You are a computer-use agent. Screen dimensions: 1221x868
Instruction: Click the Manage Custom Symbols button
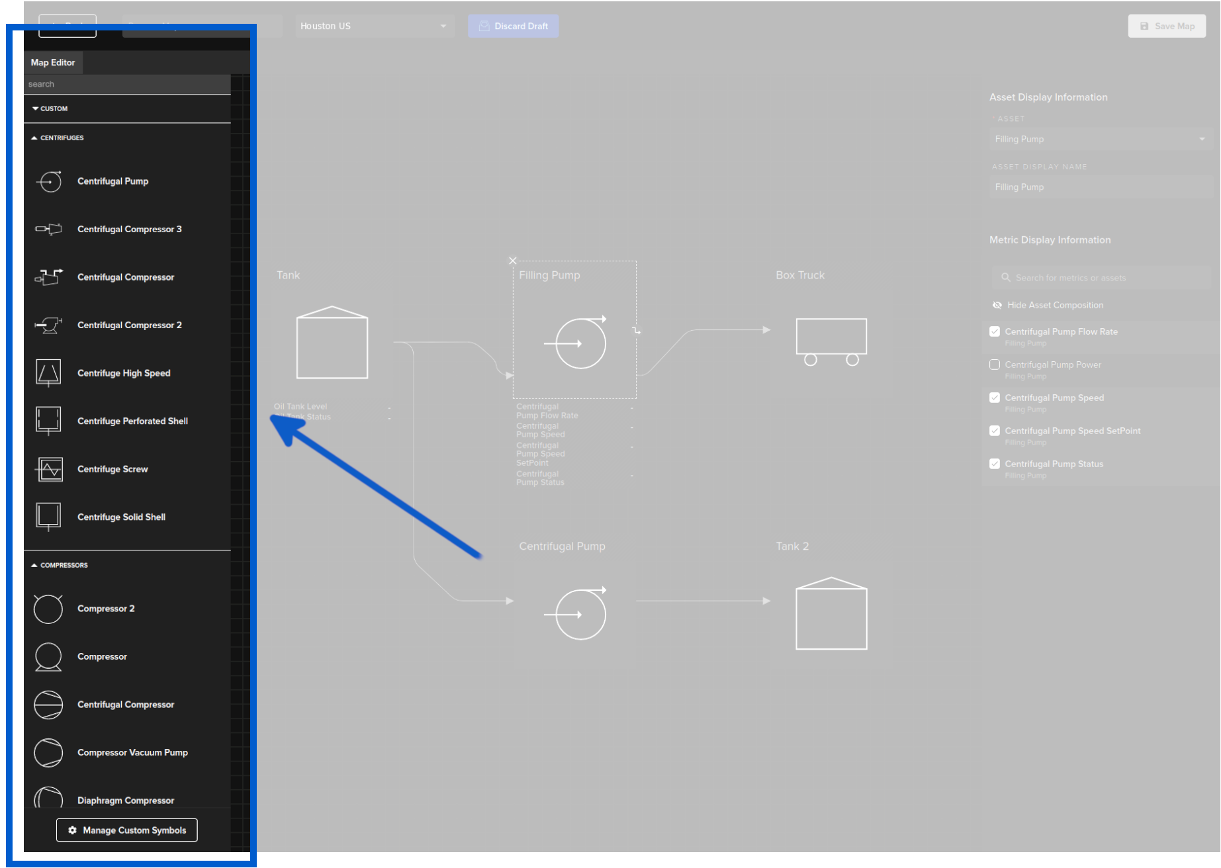point(126,830)
